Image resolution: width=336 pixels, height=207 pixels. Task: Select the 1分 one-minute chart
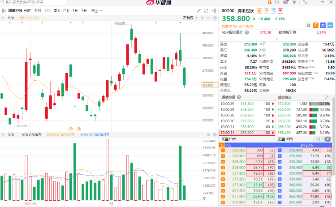pos(75,11)
